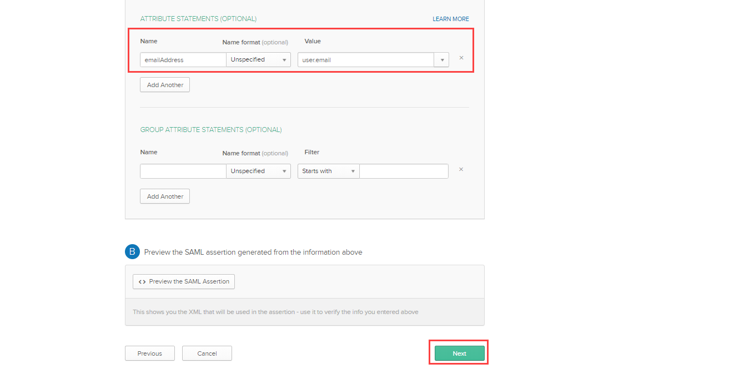Expand the group attribute Name format dropdown
The width and height of the screenshot is (734, 369).
point(258,171)
